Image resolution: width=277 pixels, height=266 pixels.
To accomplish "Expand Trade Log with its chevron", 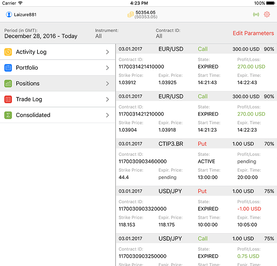I will pos(107,99).
